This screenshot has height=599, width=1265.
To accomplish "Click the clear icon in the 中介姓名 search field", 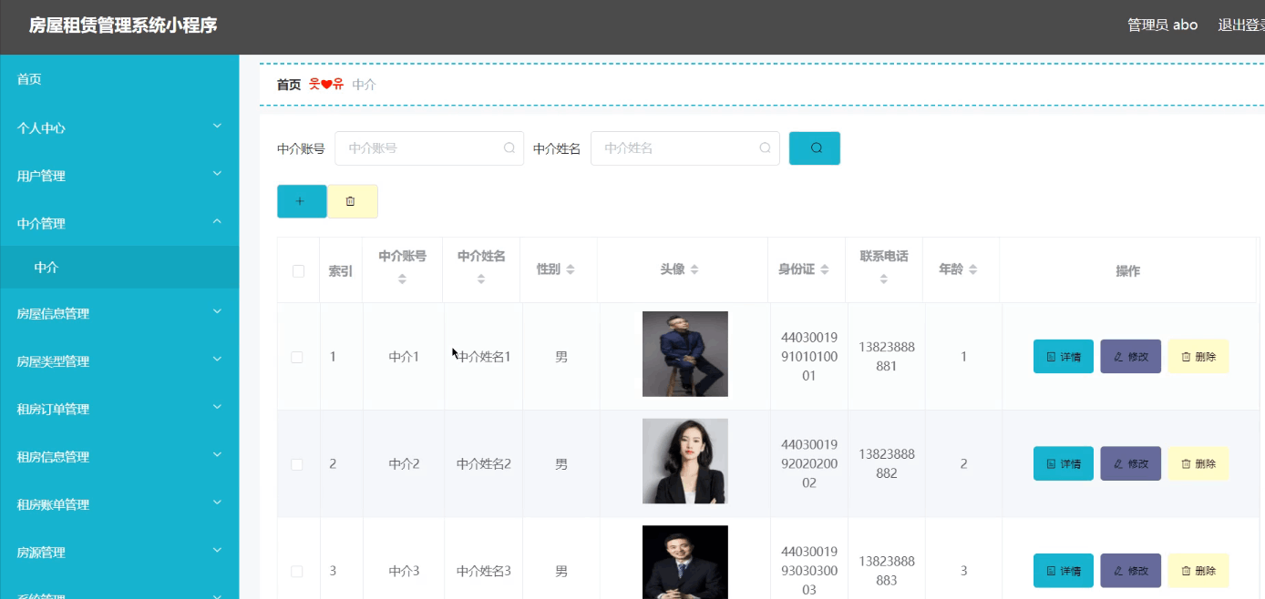I will [x=764, y=147].
